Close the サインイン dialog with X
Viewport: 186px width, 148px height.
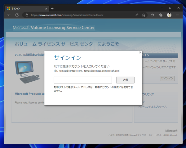click(x=140, y=52)
